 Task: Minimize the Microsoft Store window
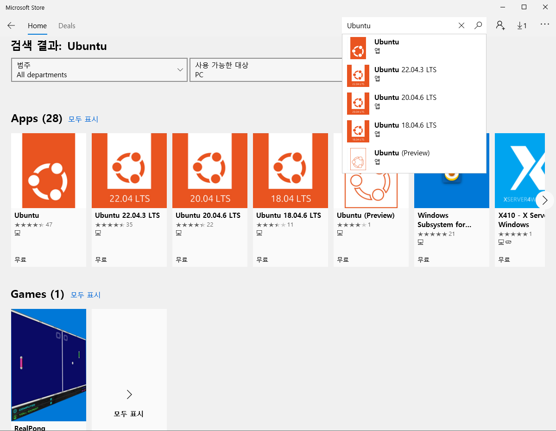[503, 7]
